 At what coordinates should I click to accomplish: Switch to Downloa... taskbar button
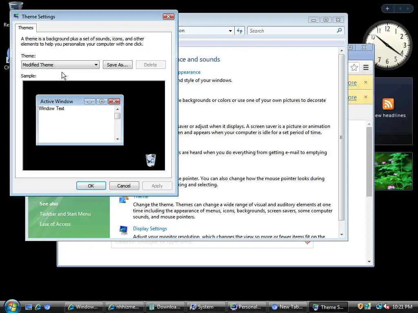[x=165, y=307]
